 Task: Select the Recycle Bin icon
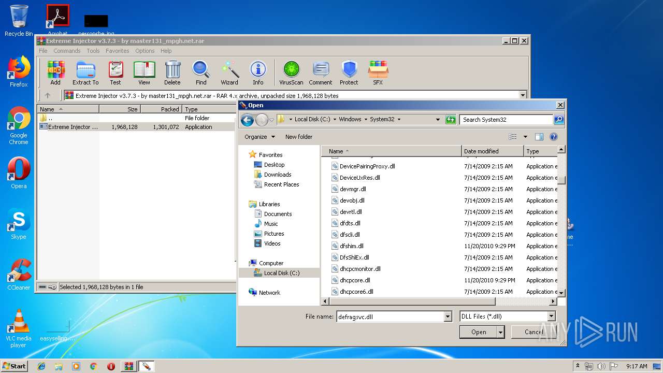(19, 21)
